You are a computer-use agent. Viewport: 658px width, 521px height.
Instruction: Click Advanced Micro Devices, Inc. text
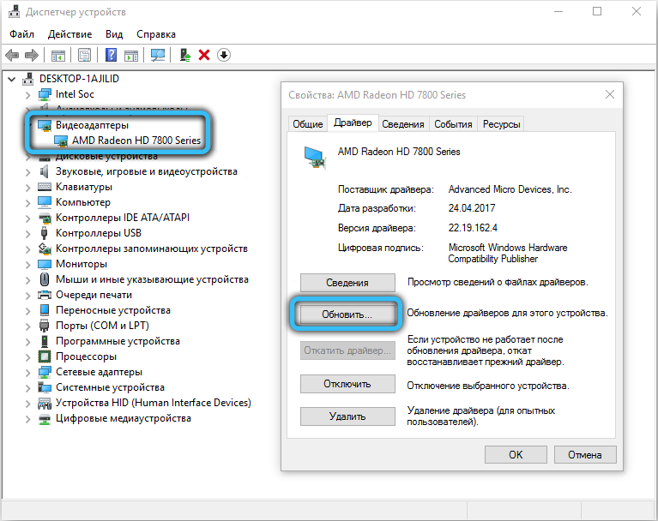(510, 189)
